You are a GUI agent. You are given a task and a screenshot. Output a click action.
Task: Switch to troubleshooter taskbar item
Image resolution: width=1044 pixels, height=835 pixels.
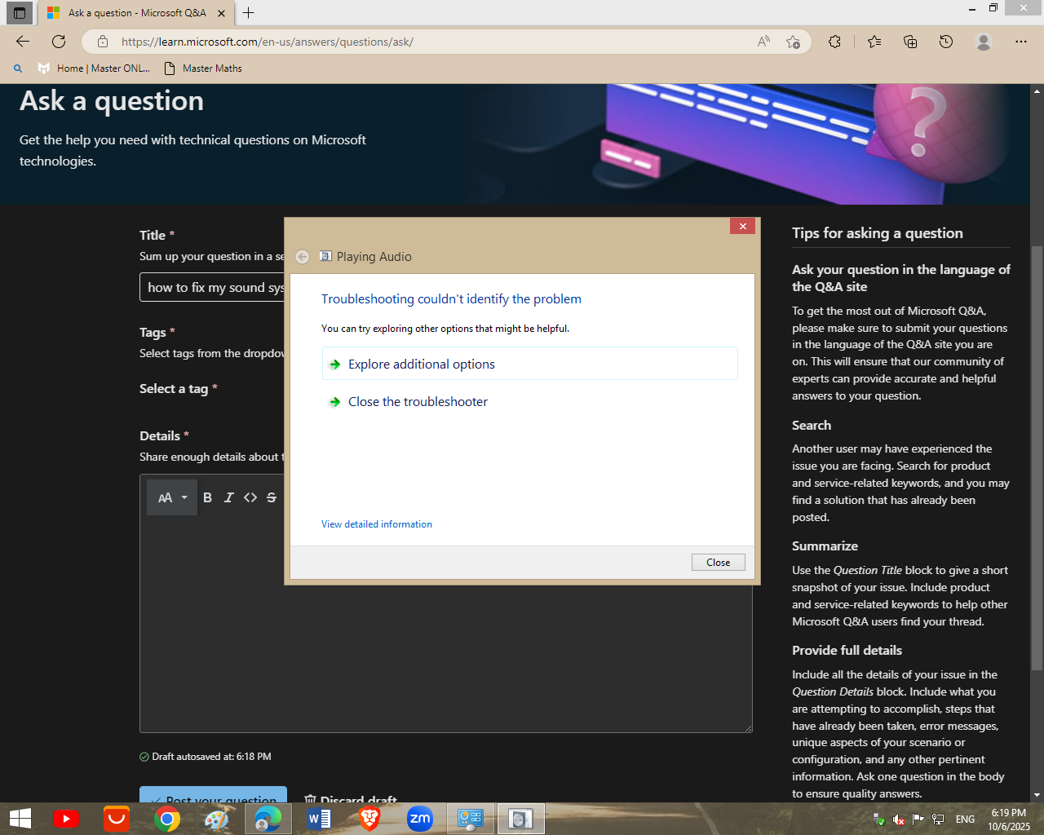coord(520,819)
